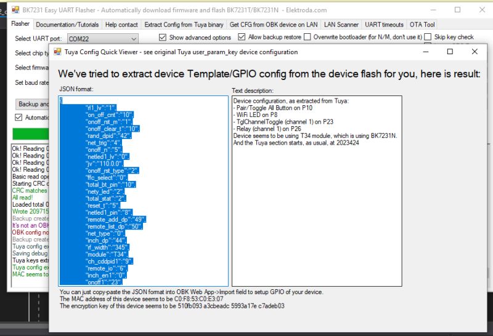Click the Backup and button in Flasher window

pyautogui.click(x=33, y=104)
